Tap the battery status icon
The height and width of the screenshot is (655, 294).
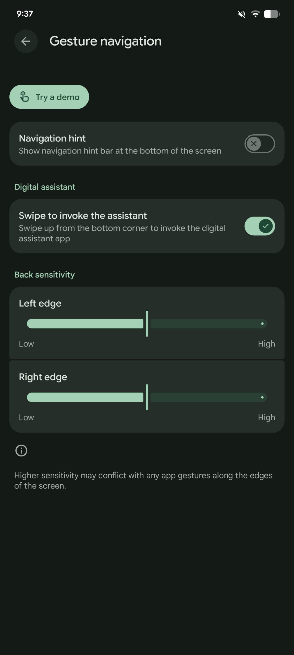pyautogui.click(x=272, y=14)
